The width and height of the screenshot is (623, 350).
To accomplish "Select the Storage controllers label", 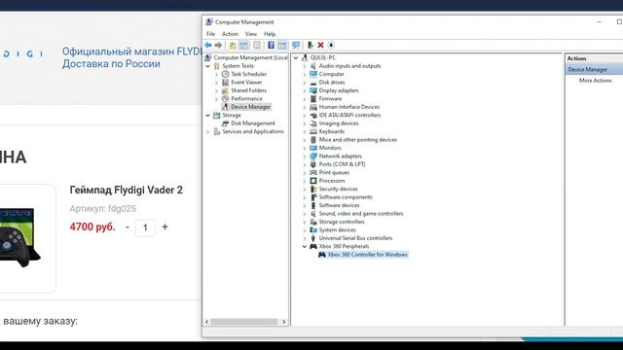I will (342, 222).
